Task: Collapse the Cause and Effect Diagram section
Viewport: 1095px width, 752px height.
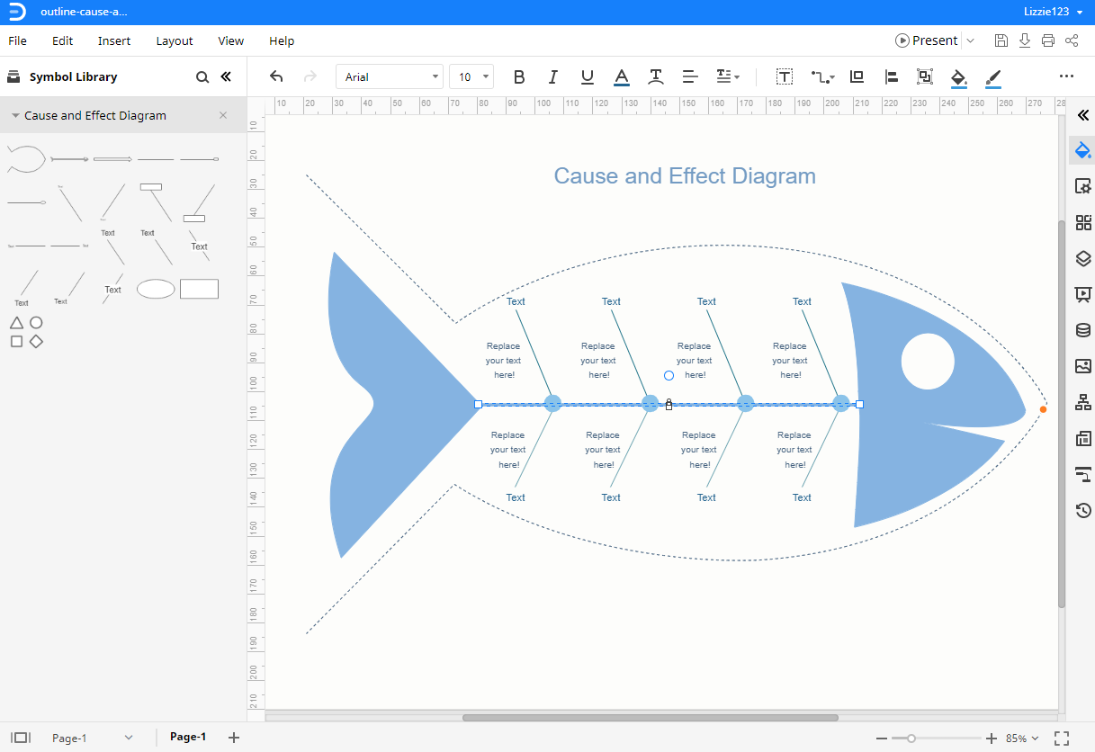Action: coord(16,116)
